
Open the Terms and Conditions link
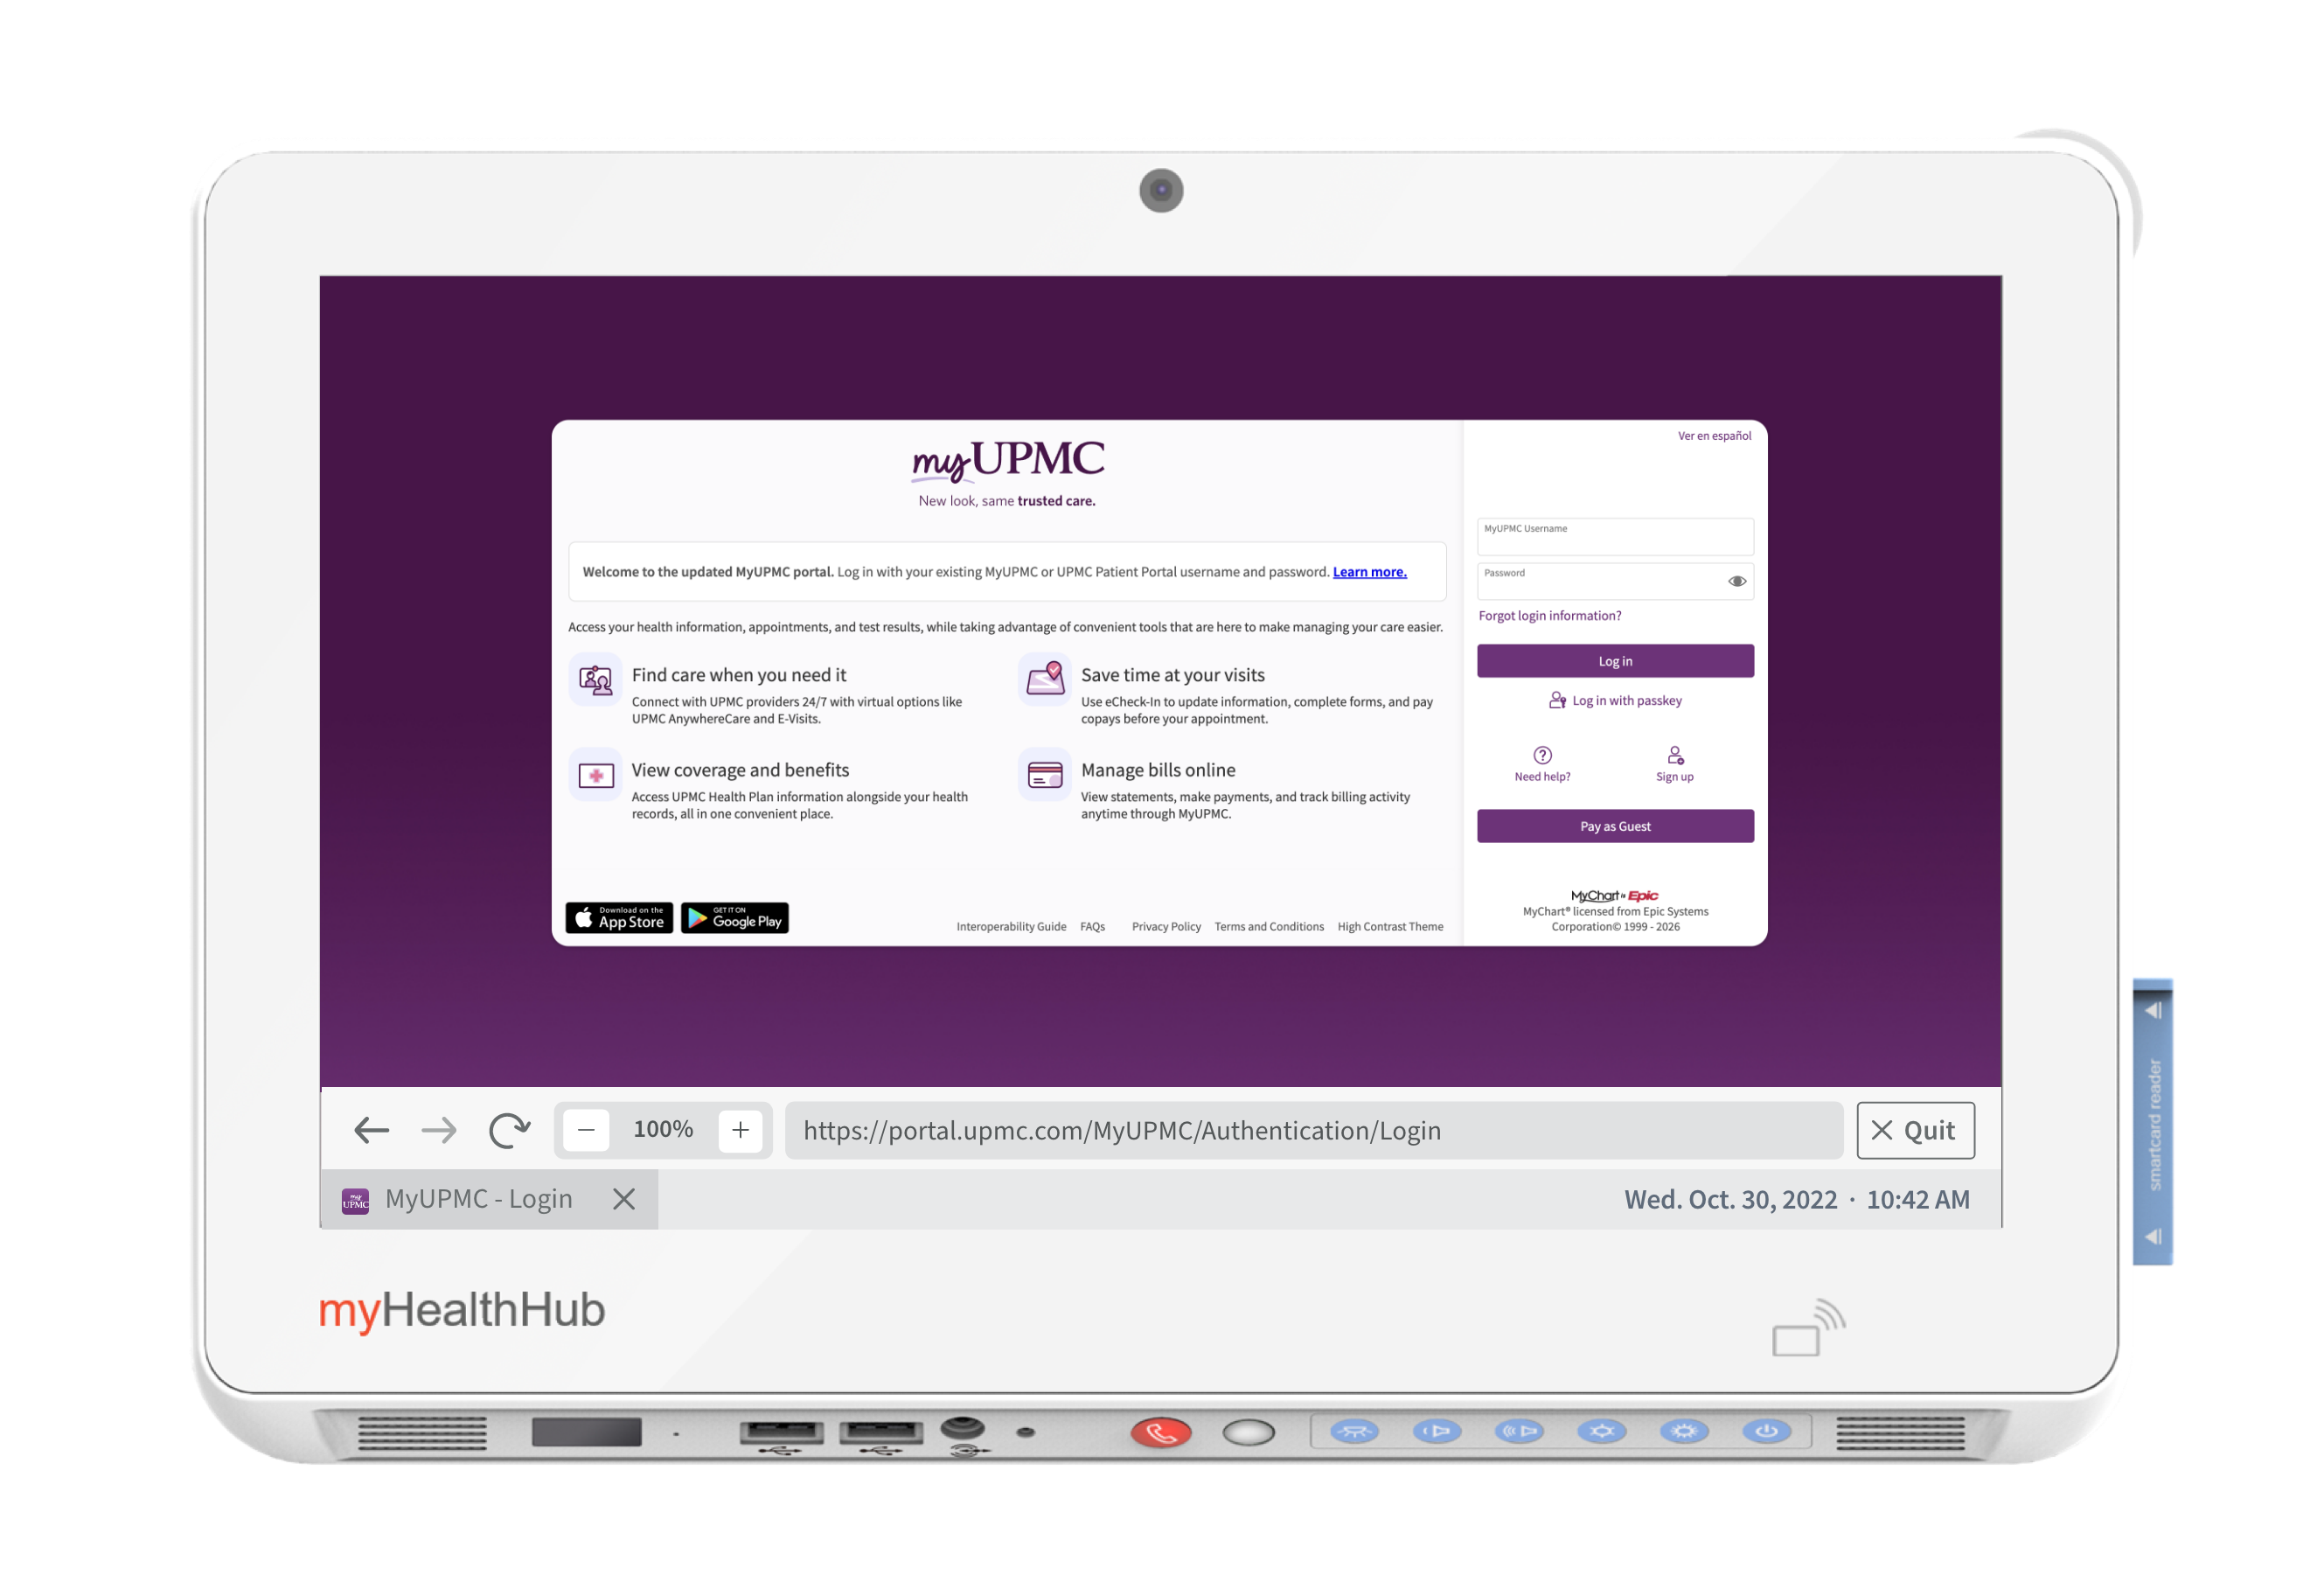pyautogui.click(x=1269, y=926)
